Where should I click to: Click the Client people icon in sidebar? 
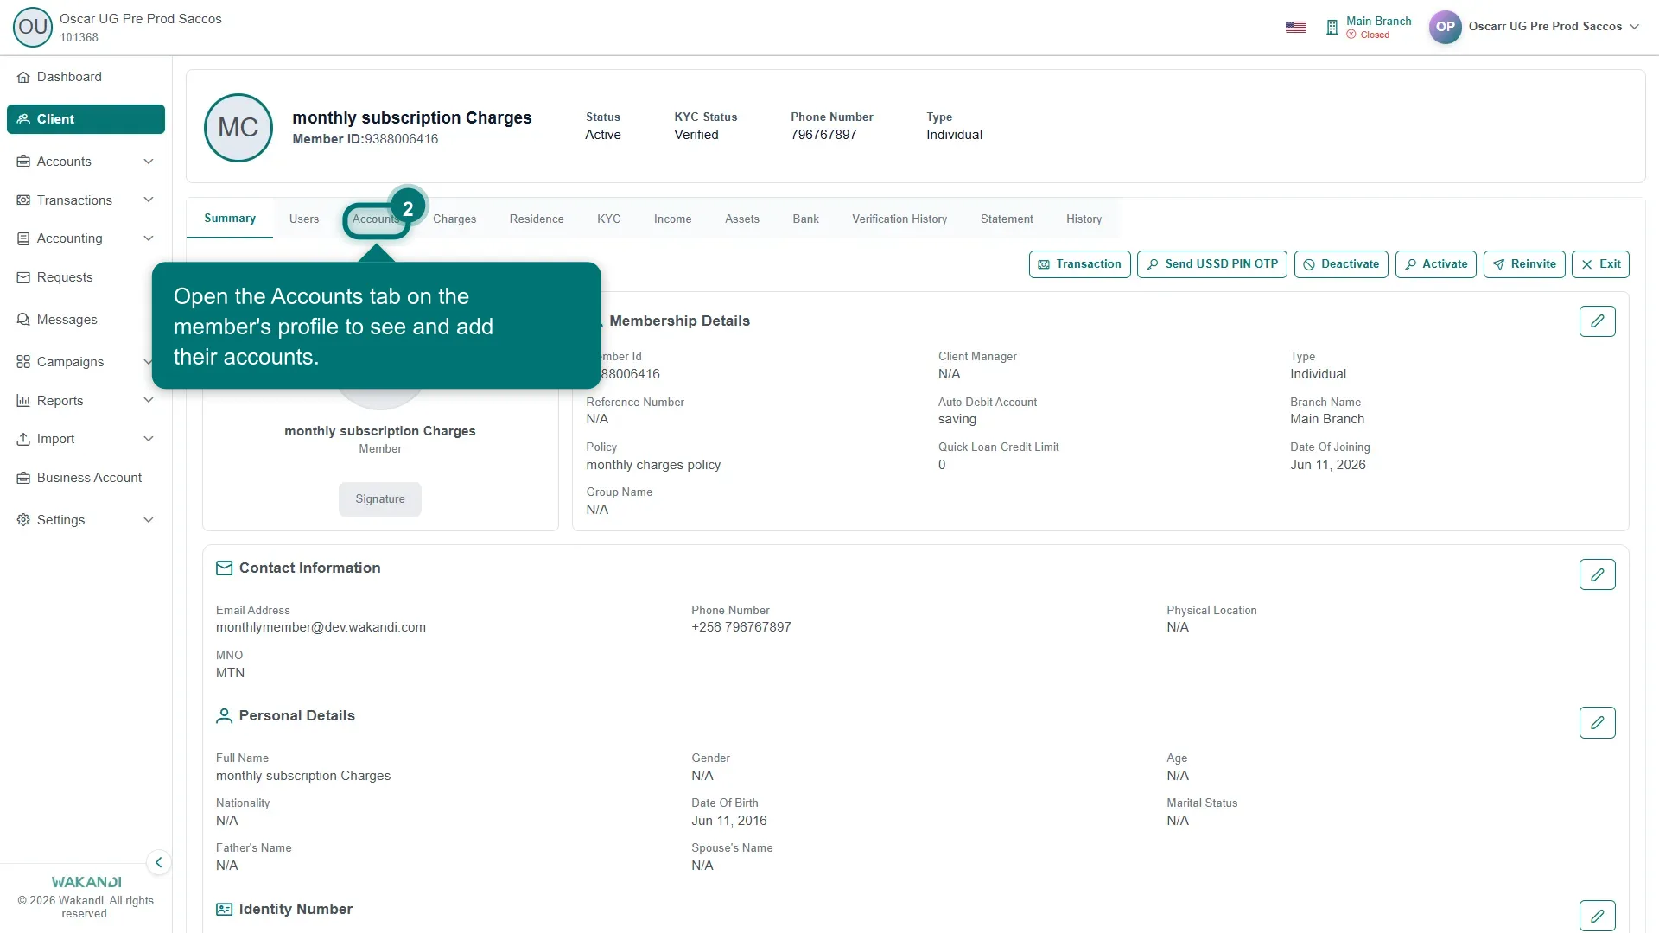23,119
